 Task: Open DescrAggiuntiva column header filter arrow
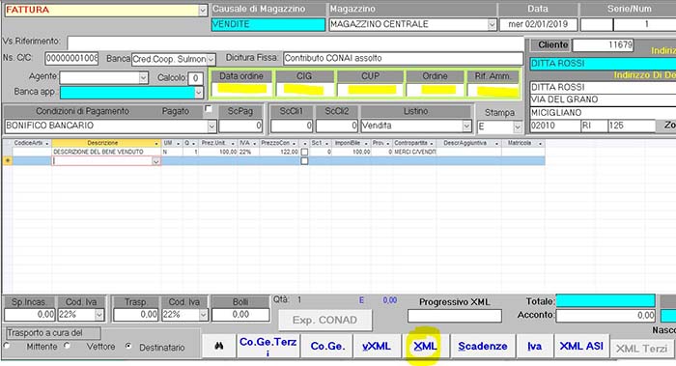click(496, 143)
